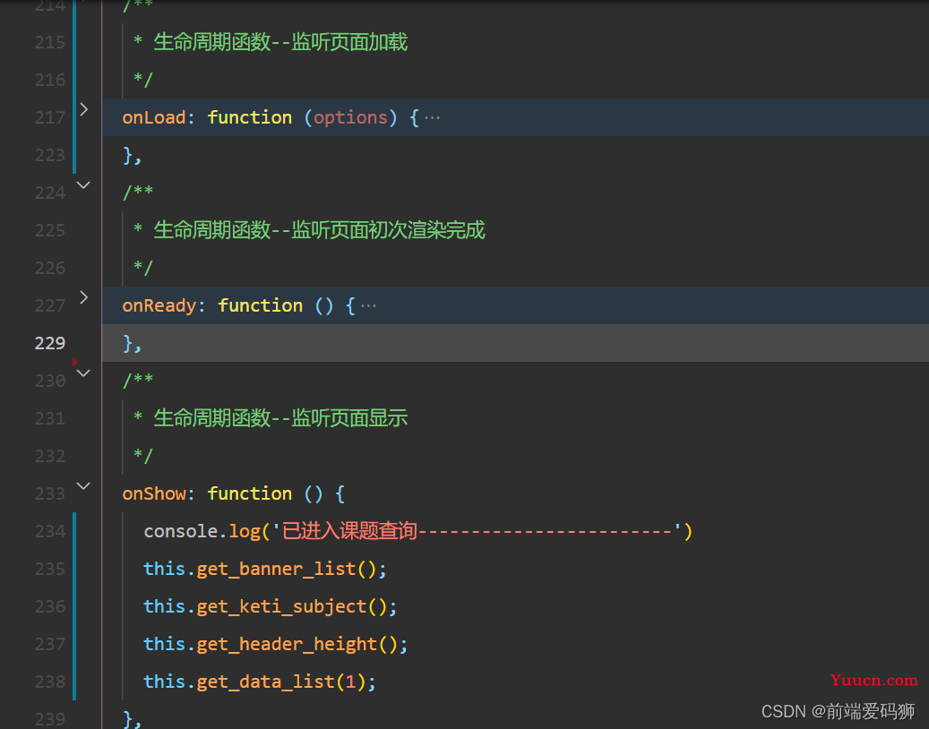Image resolution: width=929 pixels, height=729 pixels.
Task: Expand folded onLoad function at line 217
Action: point(84,109)
